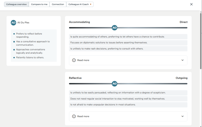Click the orange dot on Colleague AI Coach

(x=91, y=4)
